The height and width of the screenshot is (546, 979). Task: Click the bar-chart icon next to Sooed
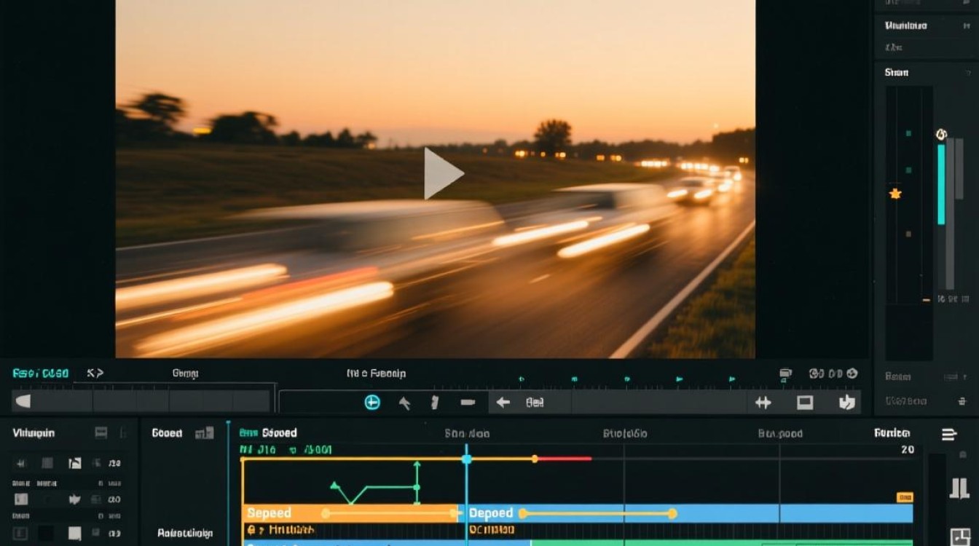pyautogui.click(x=205, y=433)
